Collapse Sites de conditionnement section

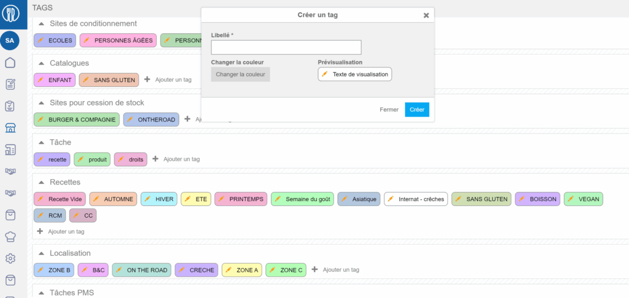pyautogui.click(x=42, y=24)
